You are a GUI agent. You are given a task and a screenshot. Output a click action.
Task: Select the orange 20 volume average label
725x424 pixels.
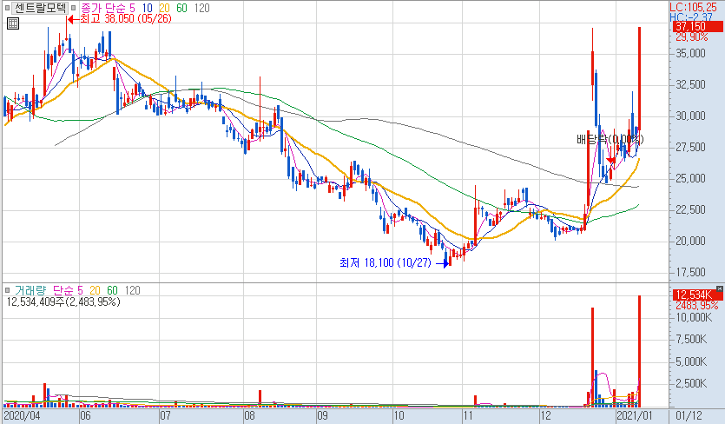click(x=95, y=290)
